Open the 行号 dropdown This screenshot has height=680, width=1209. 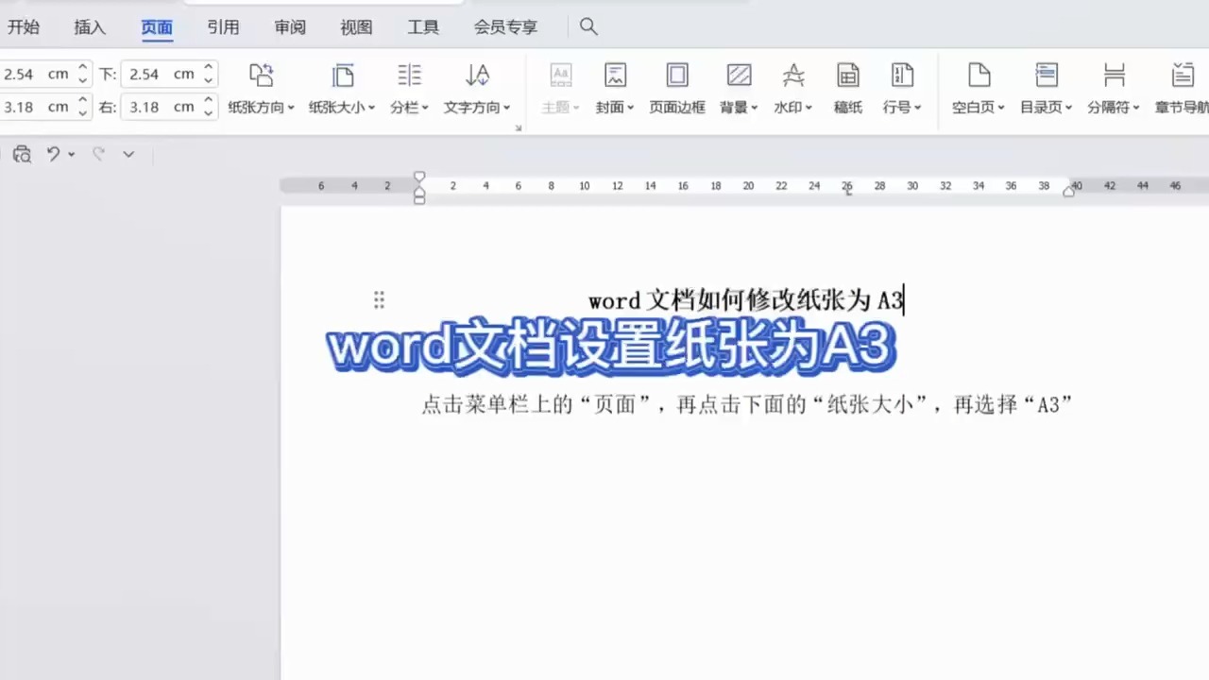(x=917, y=108)
